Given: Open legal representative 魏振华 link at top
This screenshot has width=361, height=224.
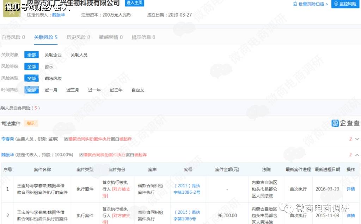Looking at the screenshot, I should [x=59, y=15].
